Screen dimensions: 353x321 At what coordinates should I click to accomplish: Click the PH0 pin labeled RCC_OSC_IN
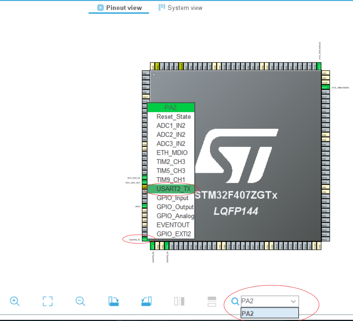145,178
